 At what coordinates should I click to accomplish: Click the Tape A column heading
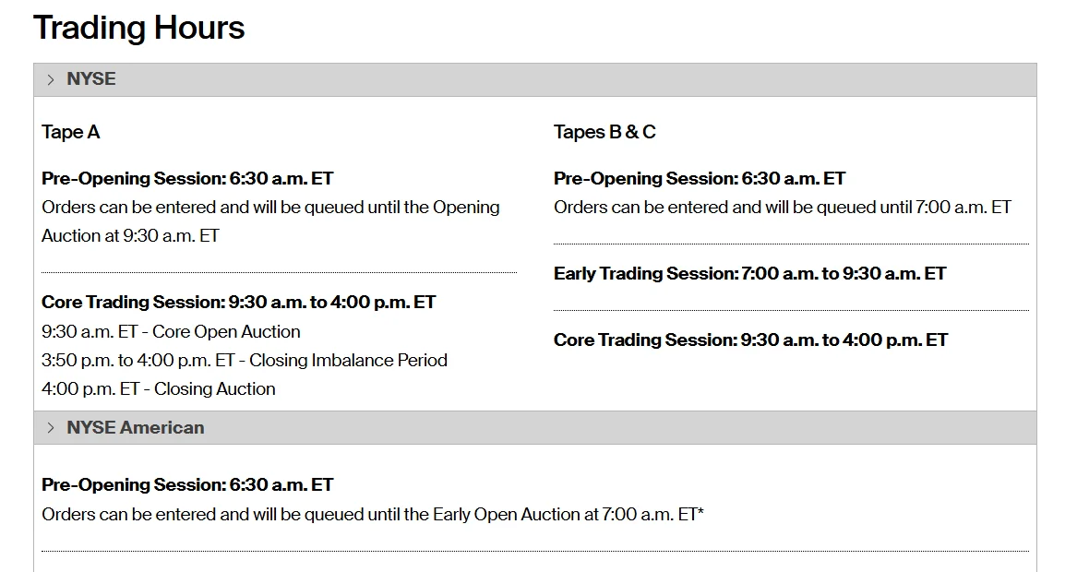(x=71, y=132)
